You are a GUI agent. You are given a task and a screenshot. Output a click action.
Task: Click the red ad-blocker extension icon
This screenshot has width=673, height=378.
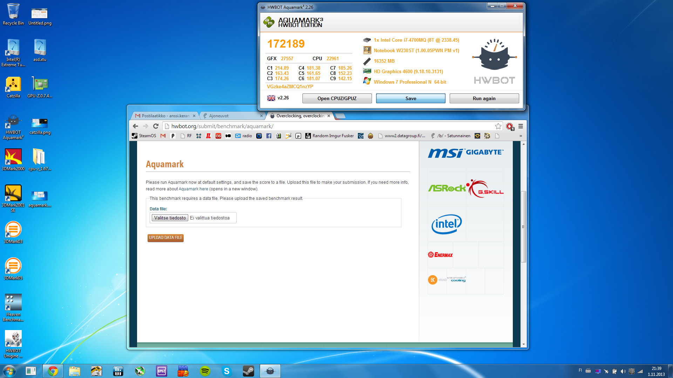510,126
